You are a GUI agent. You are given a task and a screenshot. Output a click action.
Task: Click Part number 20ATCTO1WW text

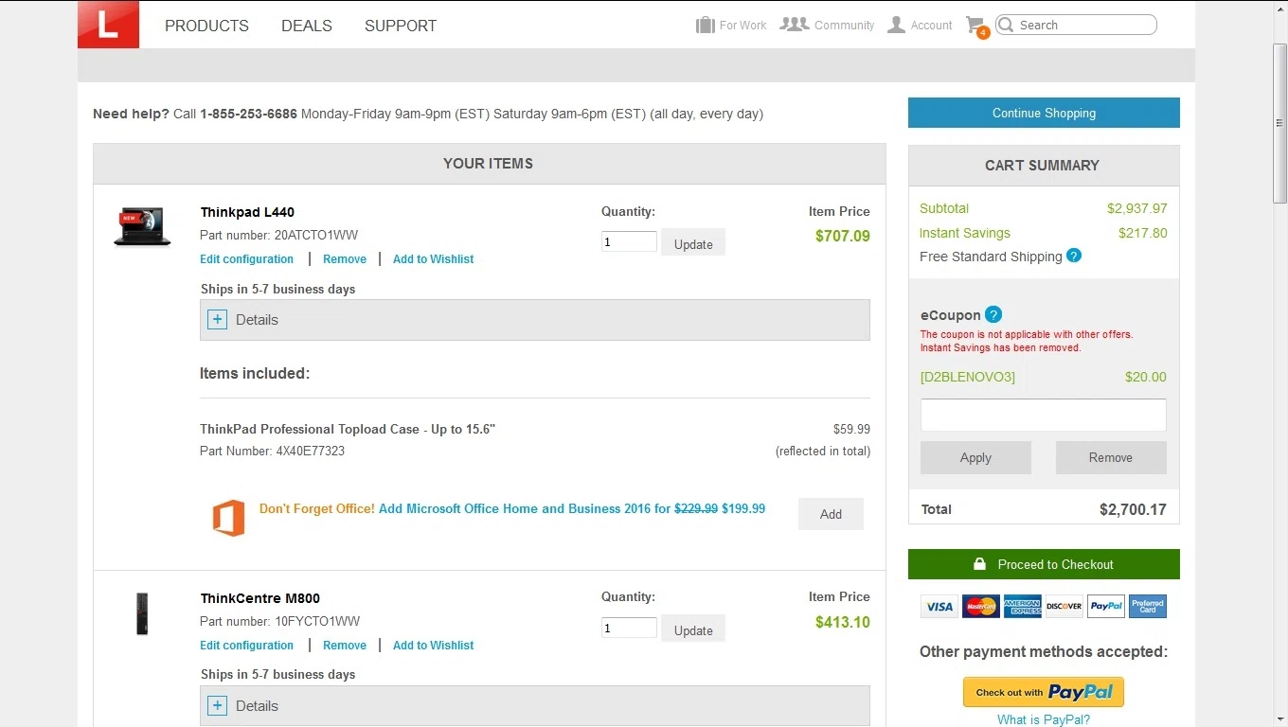(278, 235)
